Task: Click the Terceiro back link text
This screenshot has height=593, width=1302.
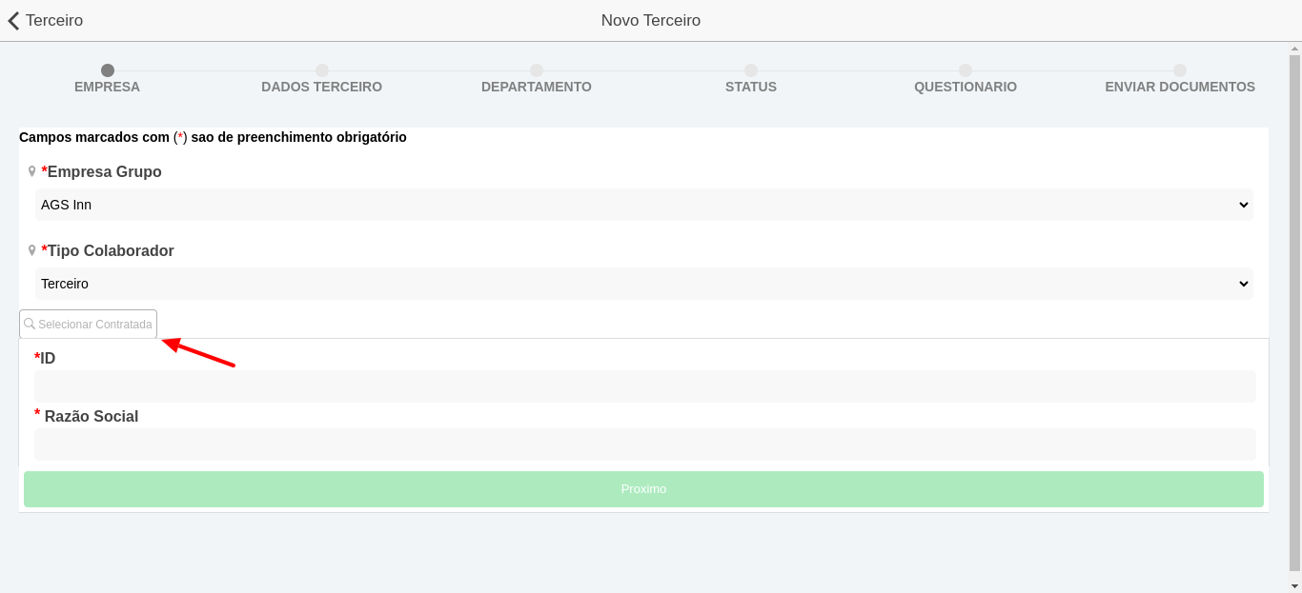Action: click(x=54, y=21)
